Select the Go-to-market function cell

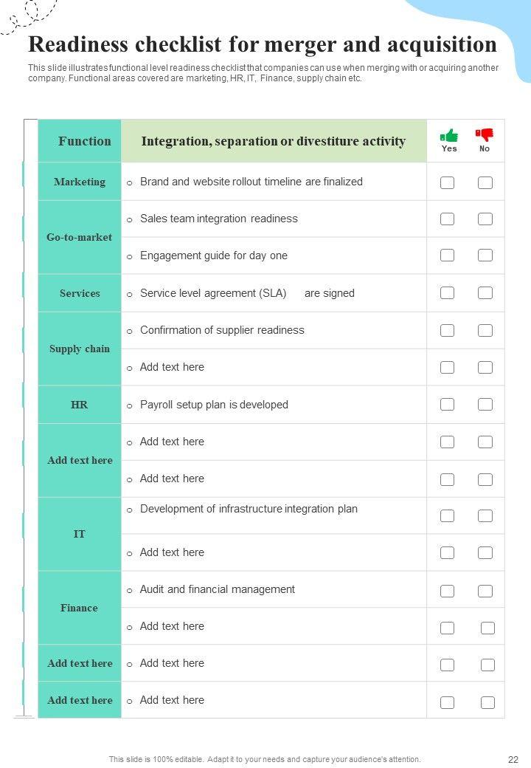click(80, 237)
